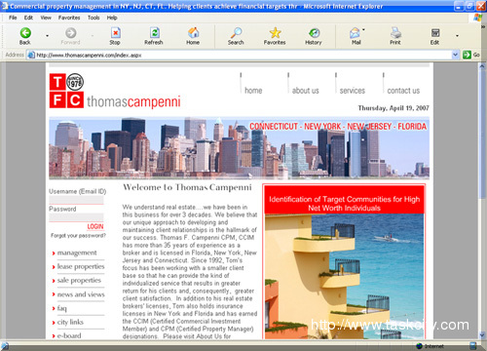Image resolution: width=487 pixels, height=351 pixels.
Task: Go to the browser Home page
Action: pyautogui.click(x=193, y=36)
